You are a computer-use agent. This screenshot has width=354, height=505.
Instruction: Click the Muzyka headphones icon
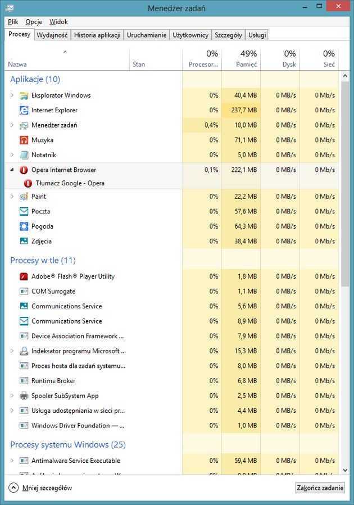click(x=24, y=140)
